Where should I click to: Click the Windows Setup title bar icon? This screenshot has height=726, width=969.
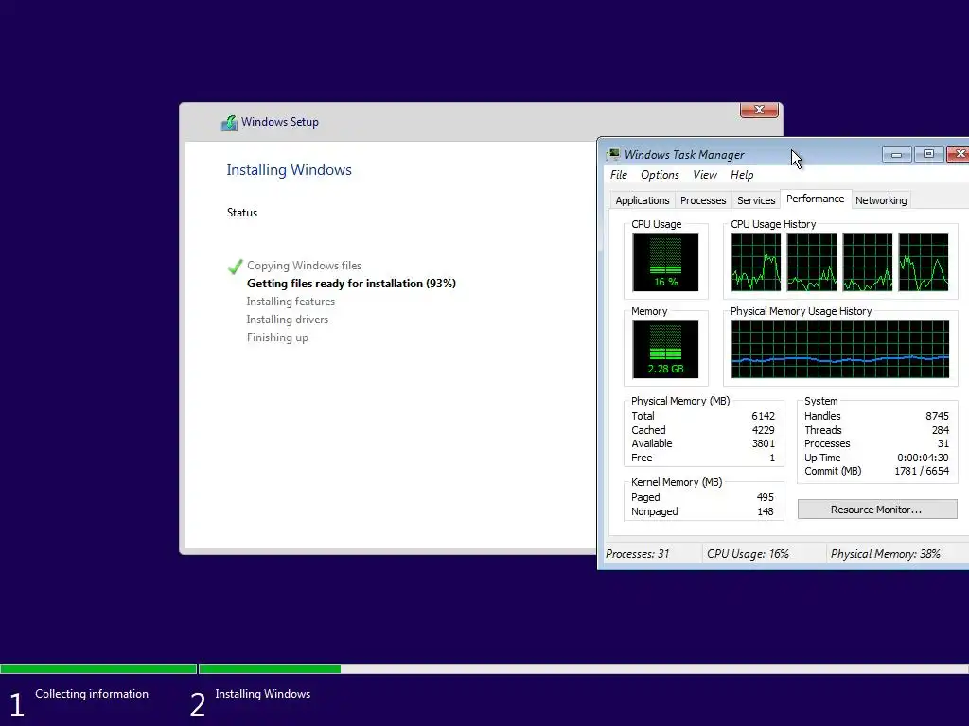click(x=229, y=122)
